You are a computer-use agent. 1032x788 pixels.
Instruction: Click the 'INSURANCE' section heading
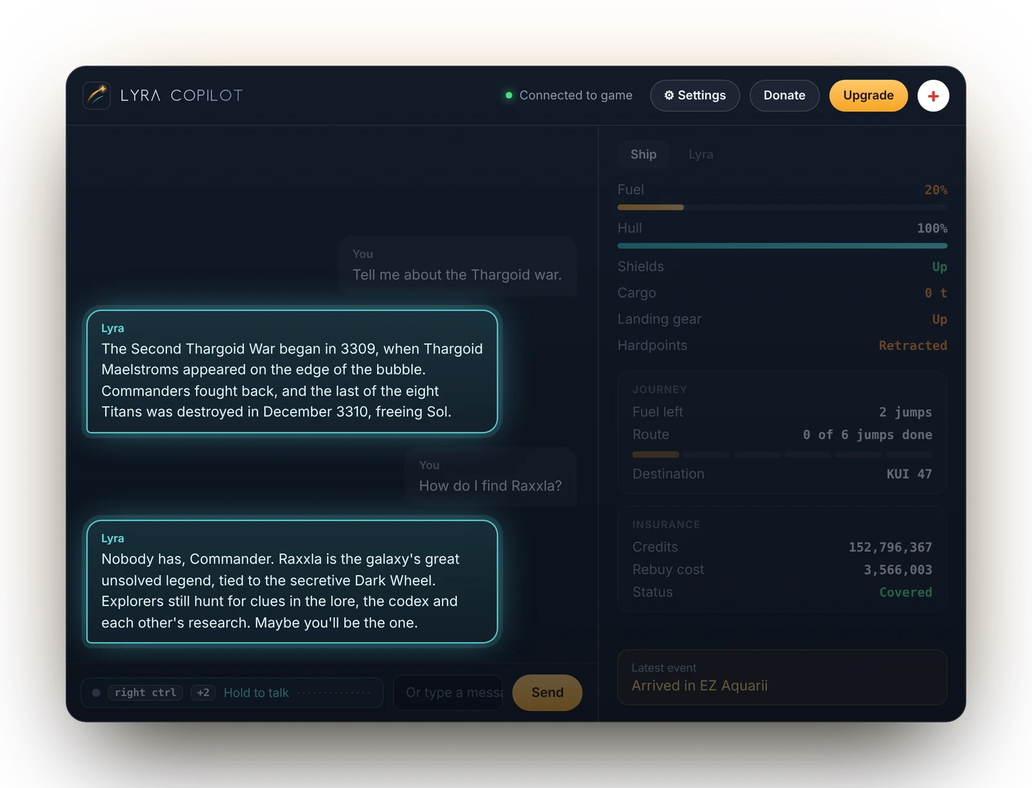[666, 525]
